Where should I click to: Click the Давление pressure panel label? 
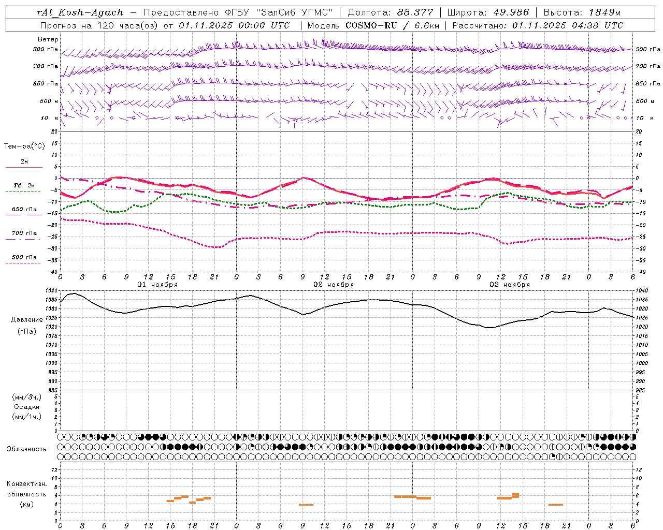[27, 320]
